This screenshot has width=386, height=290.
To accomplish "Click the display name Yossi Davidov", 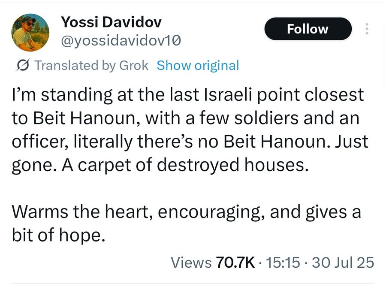I will click(111, 21).
